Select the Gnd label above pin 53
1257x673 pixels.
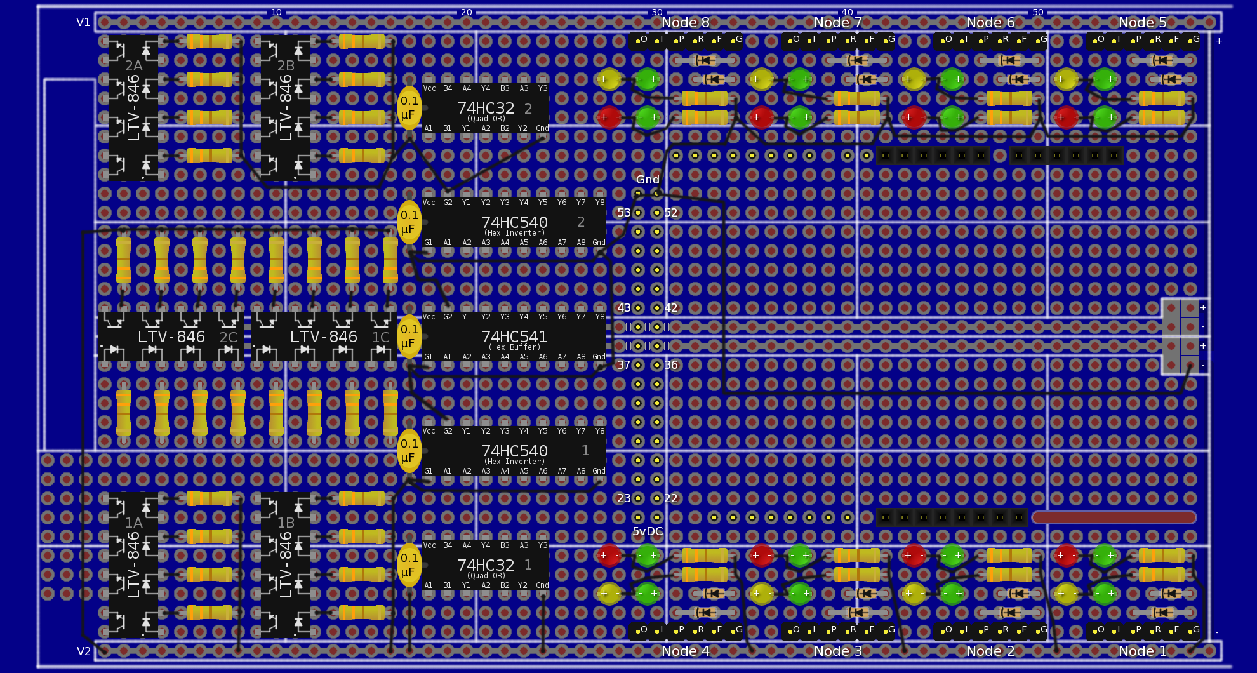(648, 180)
